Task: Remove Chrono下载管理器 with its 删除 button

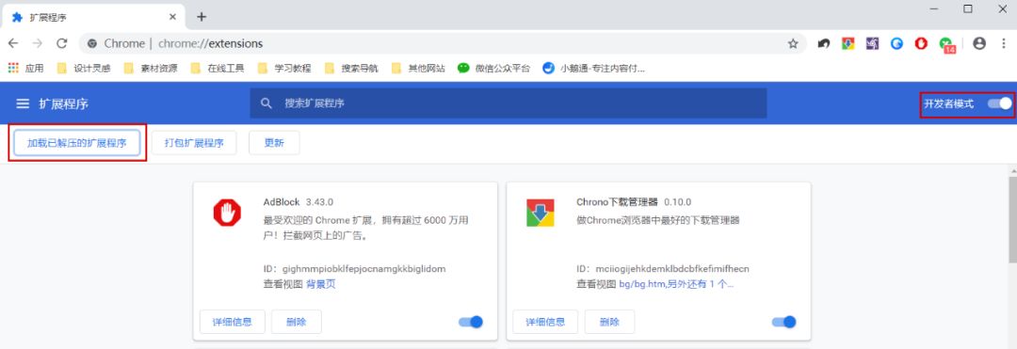Action: pos(609,322)
